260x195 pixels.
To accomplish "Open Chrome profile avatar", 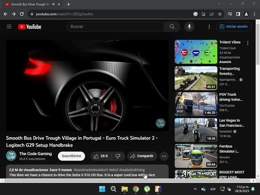I will click(x=246, y=14).
